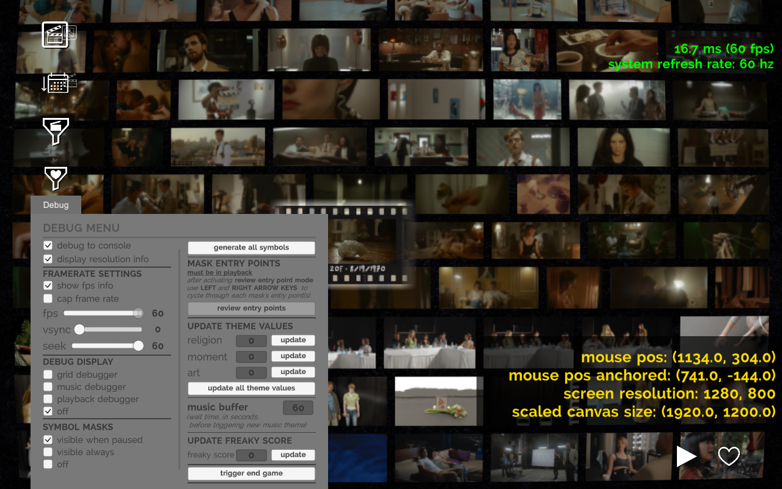Click the funnel icon with a heart

tap(56, 178)
